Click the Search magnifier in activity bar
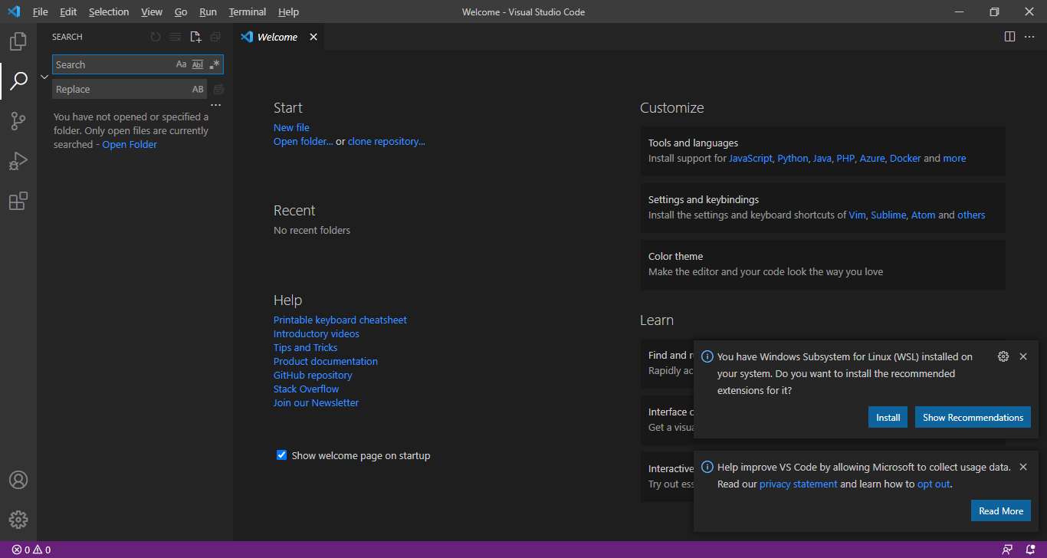Image resolution: width=1047 pixels, height=558 pixels. coord(18,80)
